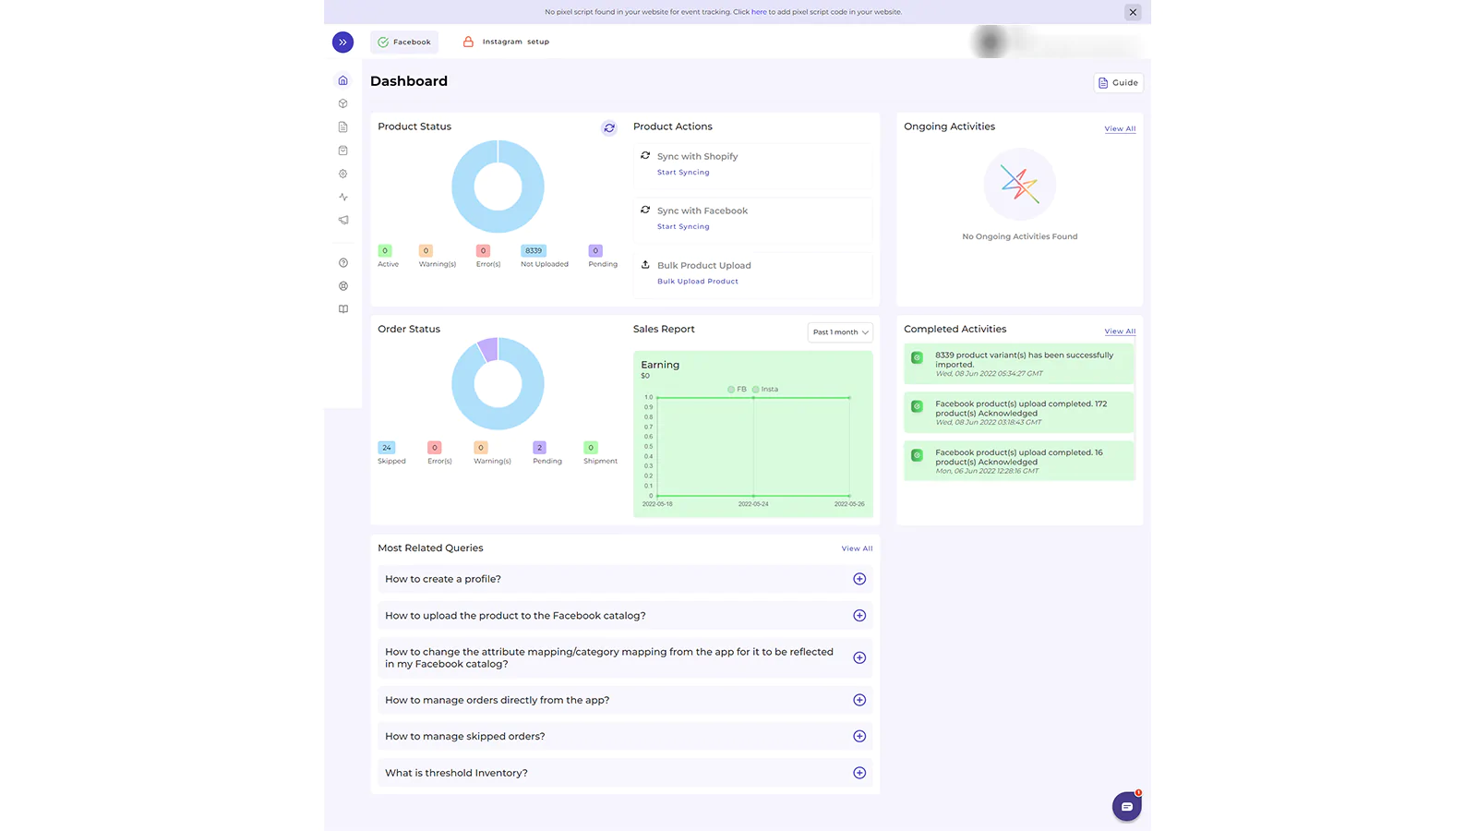Screen dimensions: 1477x831
Task: Expand the sidebar with the double-chevron button
Action: pos(342,42)
